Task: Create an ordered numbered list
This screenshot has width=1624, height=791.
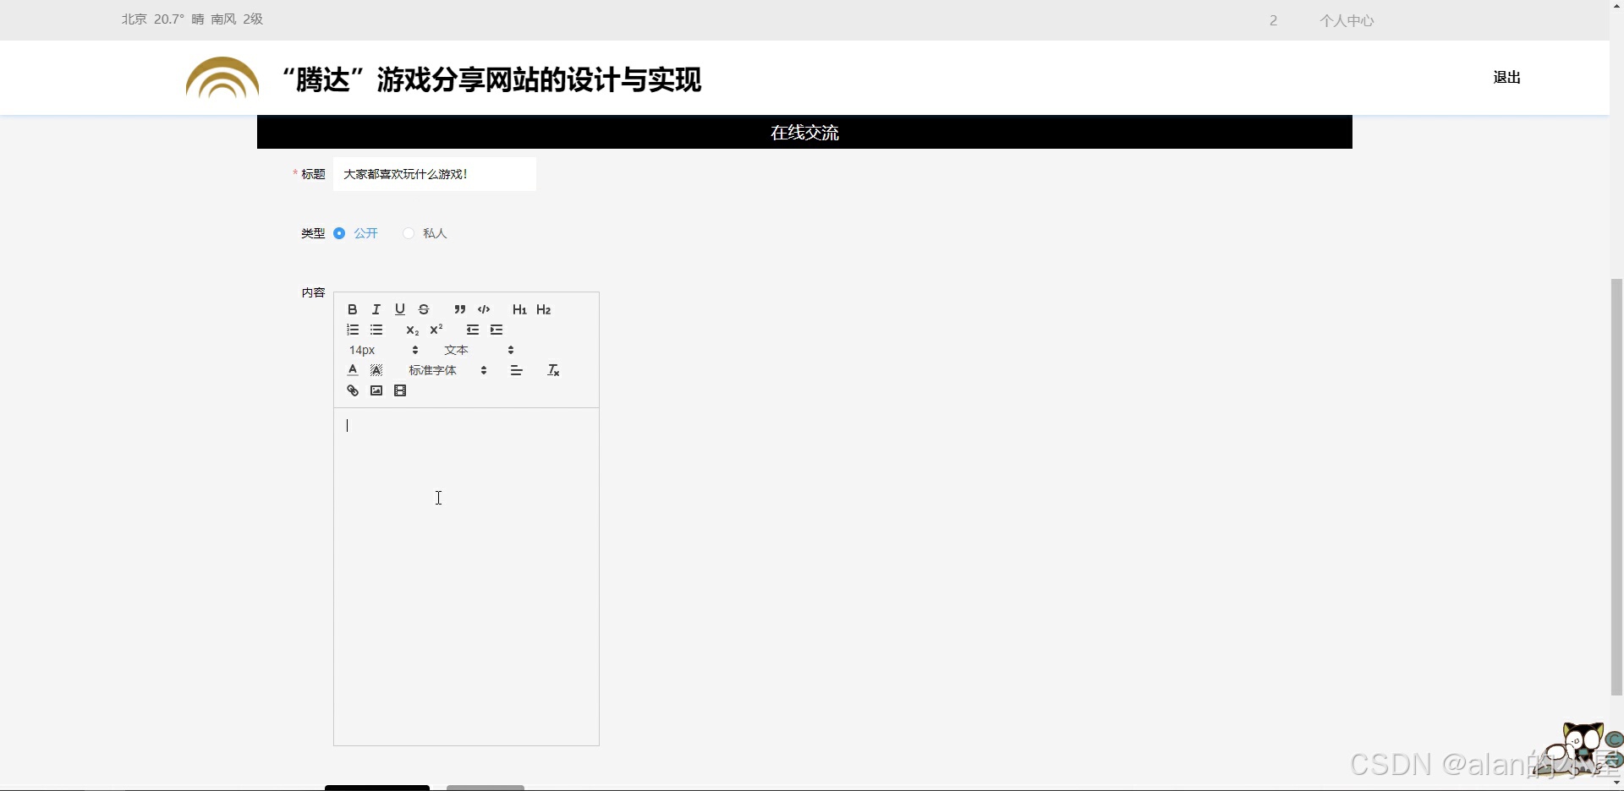Action: coord(353,330)
